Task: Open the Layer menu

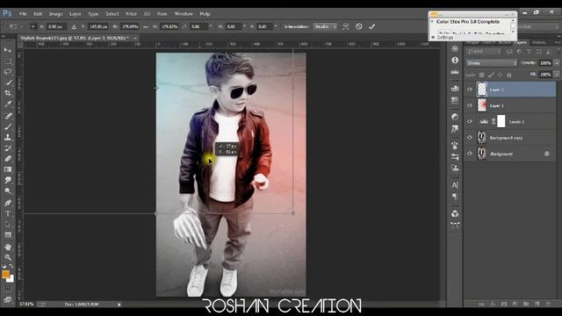Action: [76, 14]
